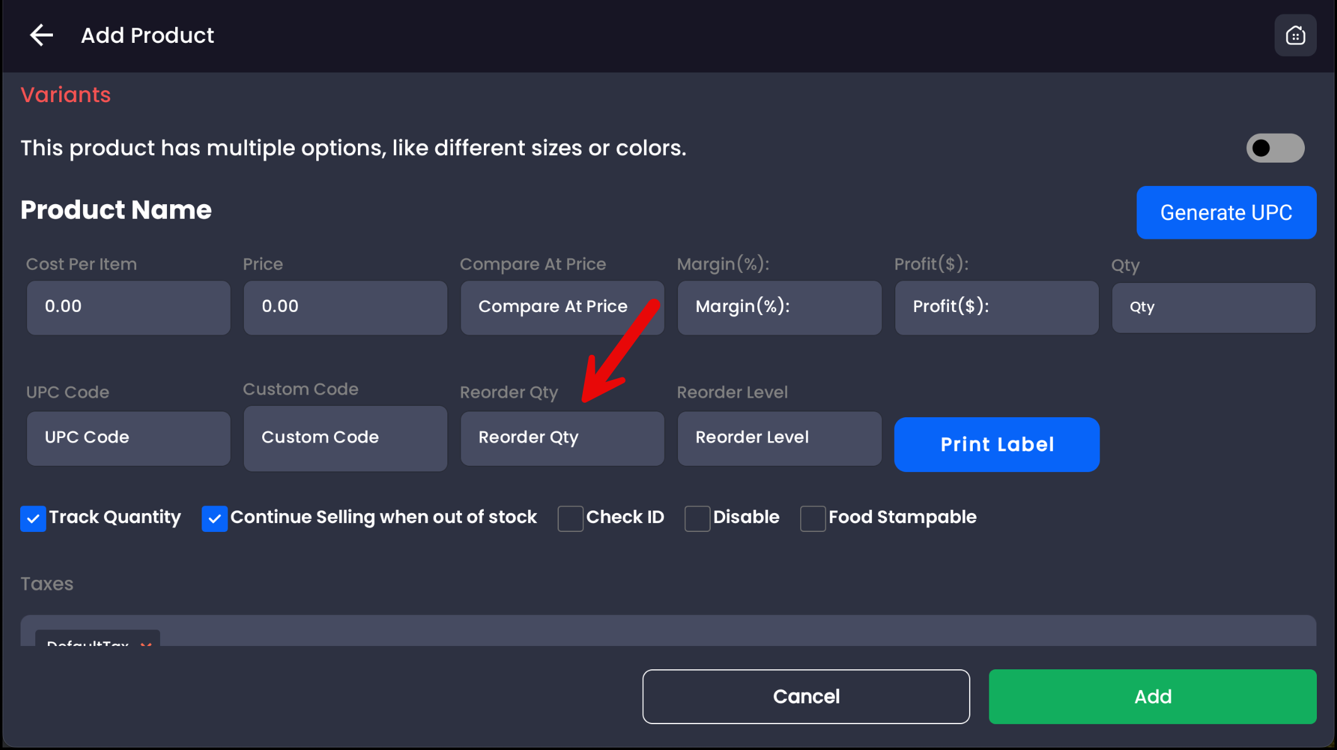This screenshot has width=1337, height=750.
Task: Uncheck Continue Selling when out of stock
Action: [214, 519]
